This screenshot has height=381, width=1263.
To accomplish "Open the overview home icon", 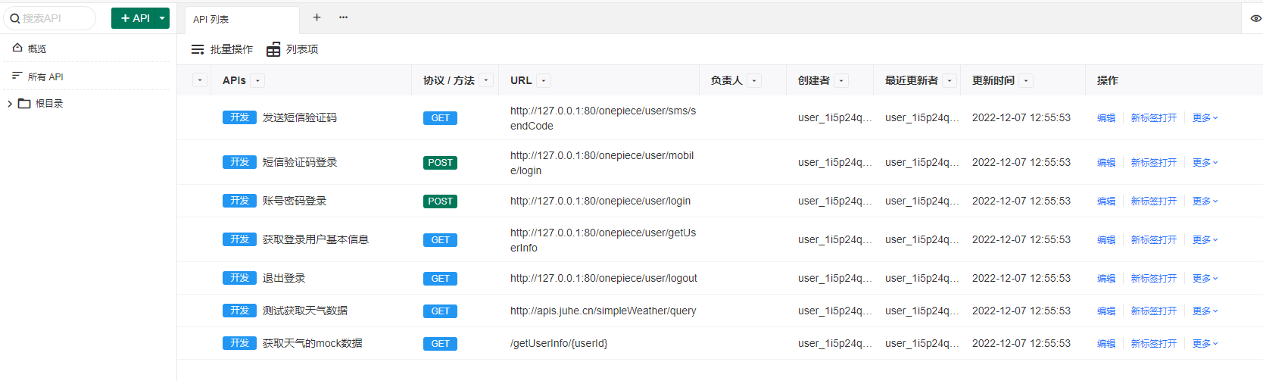I will (17, 48).
